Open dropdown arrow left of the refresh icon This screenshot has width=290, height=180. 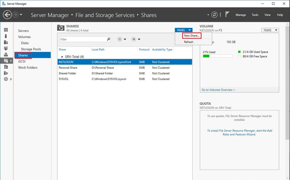[208, 15]
